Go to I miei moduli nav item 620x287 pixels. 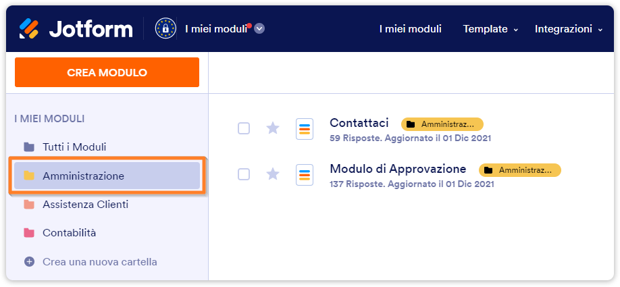[410, 29]
